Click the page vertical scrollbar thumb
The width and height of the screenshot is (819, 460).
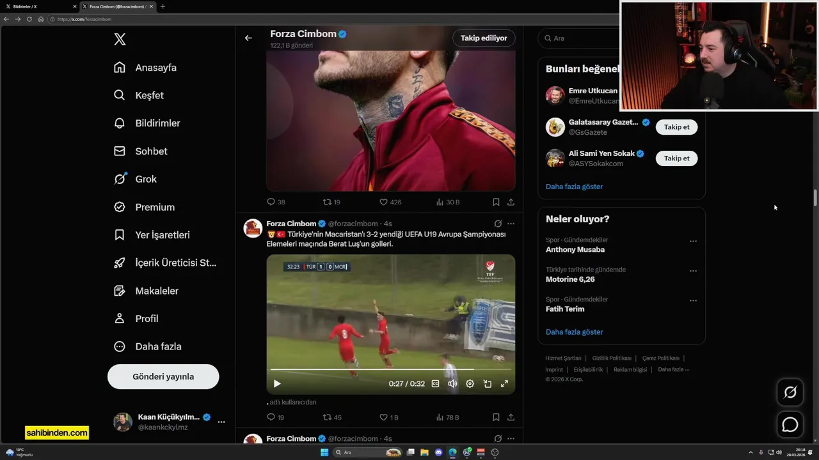[815, 198]
